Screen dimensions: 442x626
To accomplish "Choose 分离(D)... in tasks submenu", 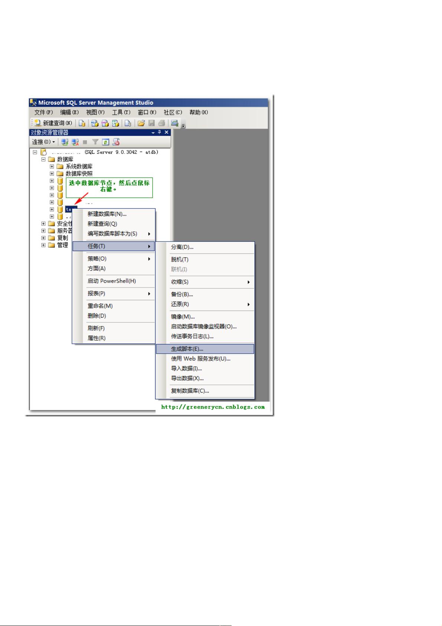I will click(205, 247).
